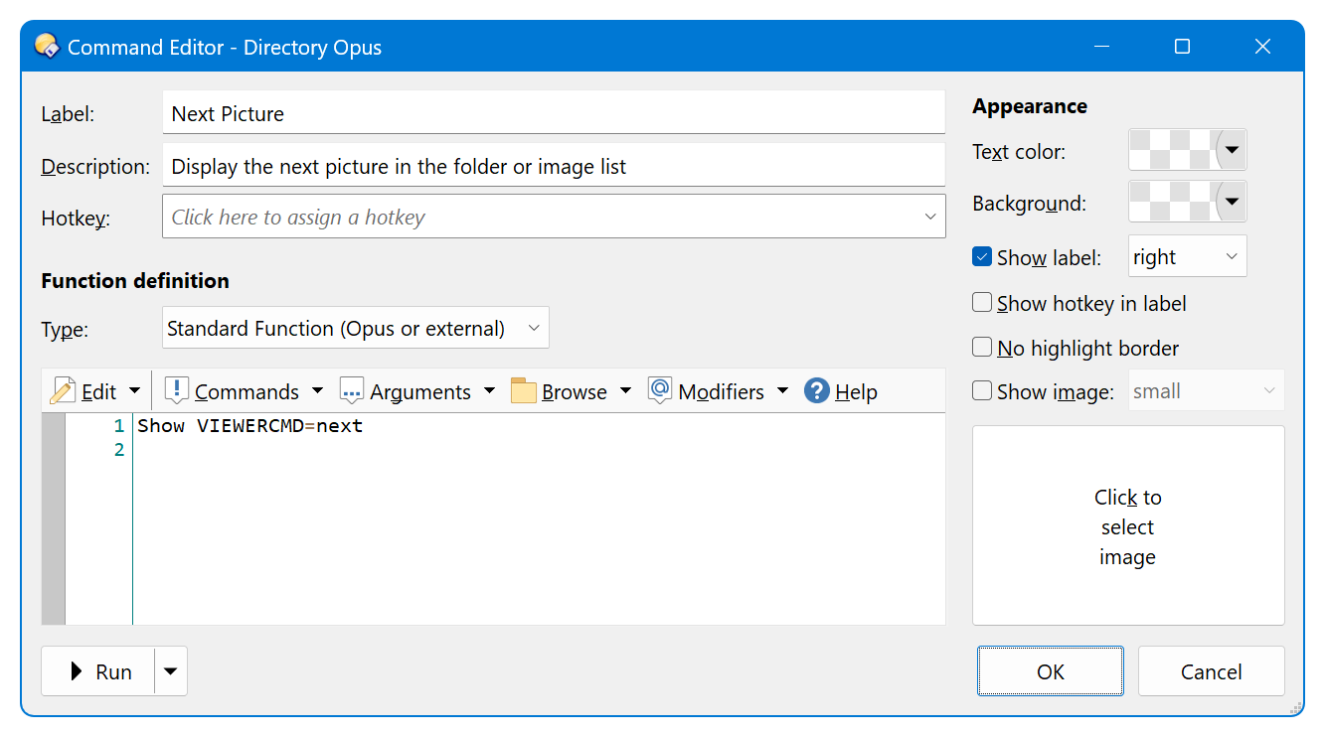Click the Commands toolbar menu label
This screenshot has height=737, width=1325.
tap(247, 391)
